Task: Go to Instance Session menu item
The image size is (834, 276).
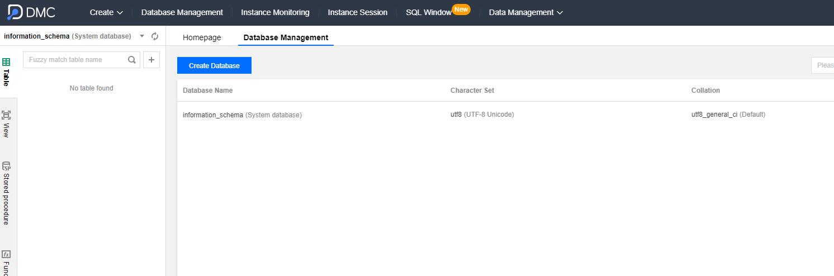Action: pos(357,12)
